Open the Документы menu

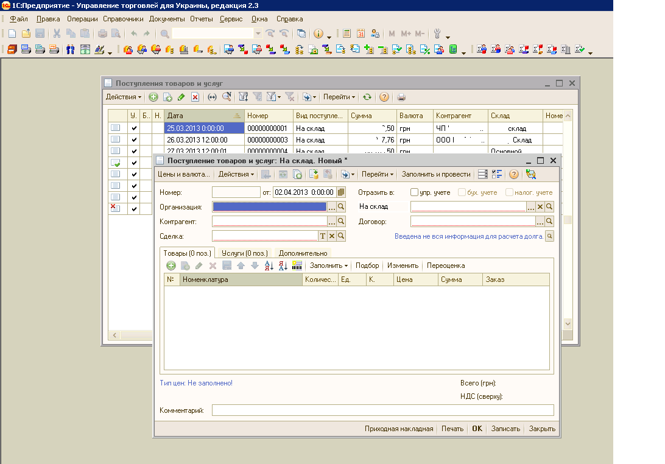pyautogui.click(x=167, y=19)
